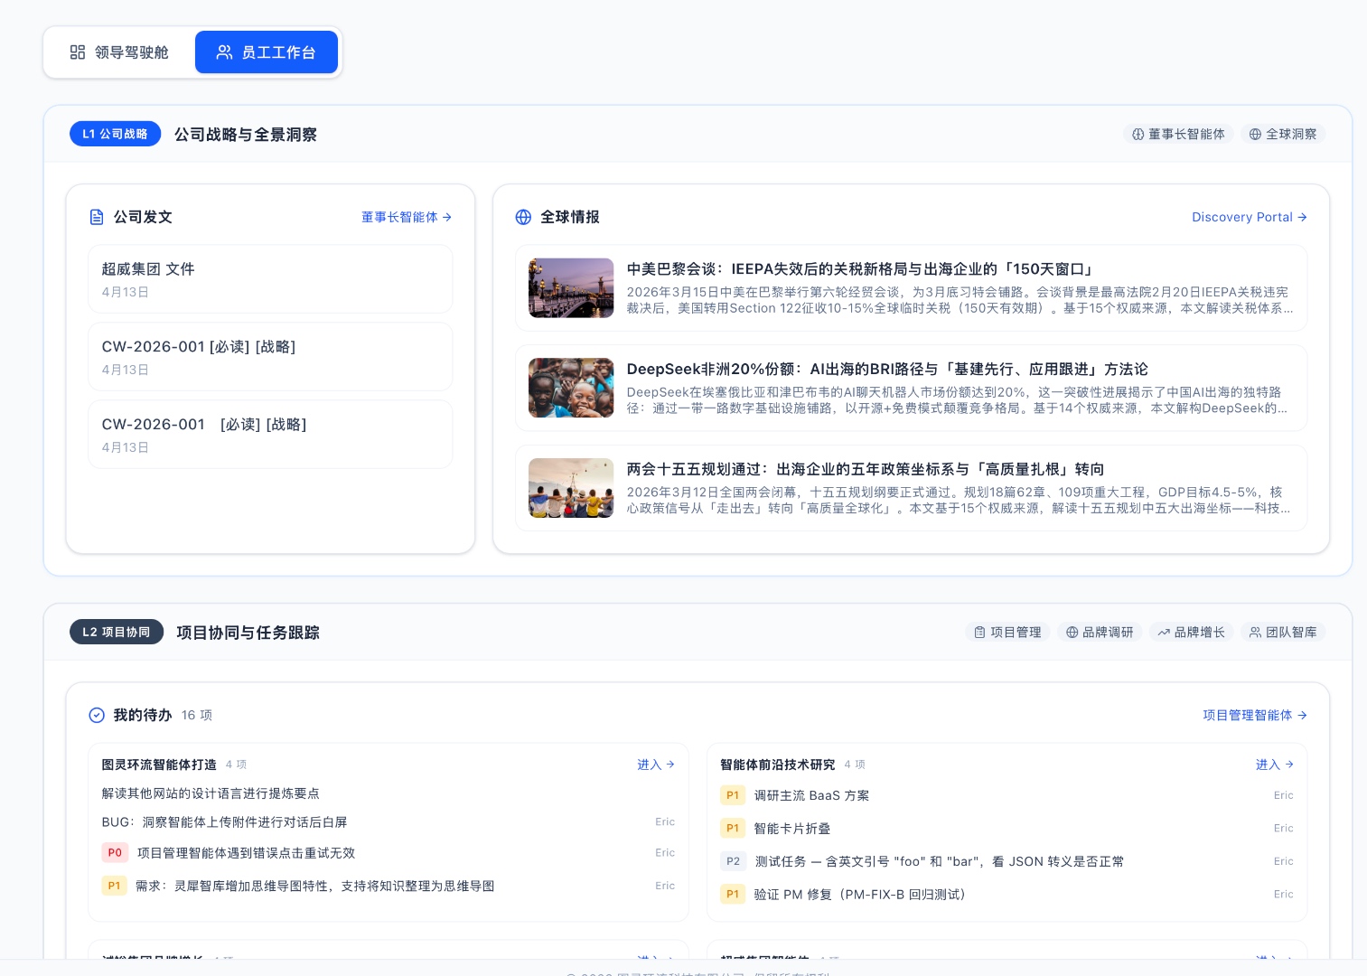Click the arrow beside 项目管理智能体
Image resolution: width=1367 pixels, height=976 pixels.
(x=1302, y=715)
